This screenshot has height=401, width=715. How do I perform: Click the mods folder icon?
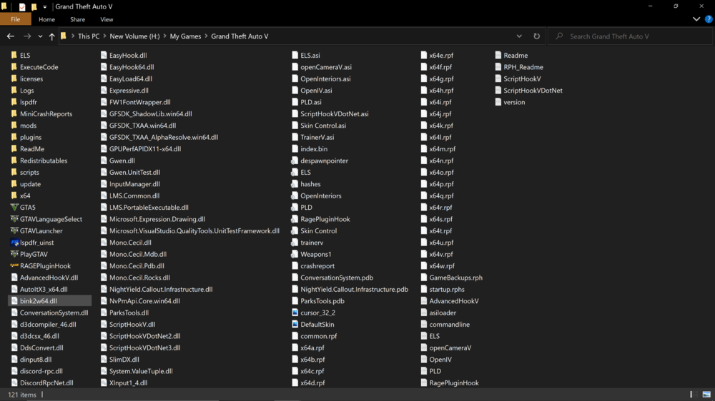pos(14,125)
